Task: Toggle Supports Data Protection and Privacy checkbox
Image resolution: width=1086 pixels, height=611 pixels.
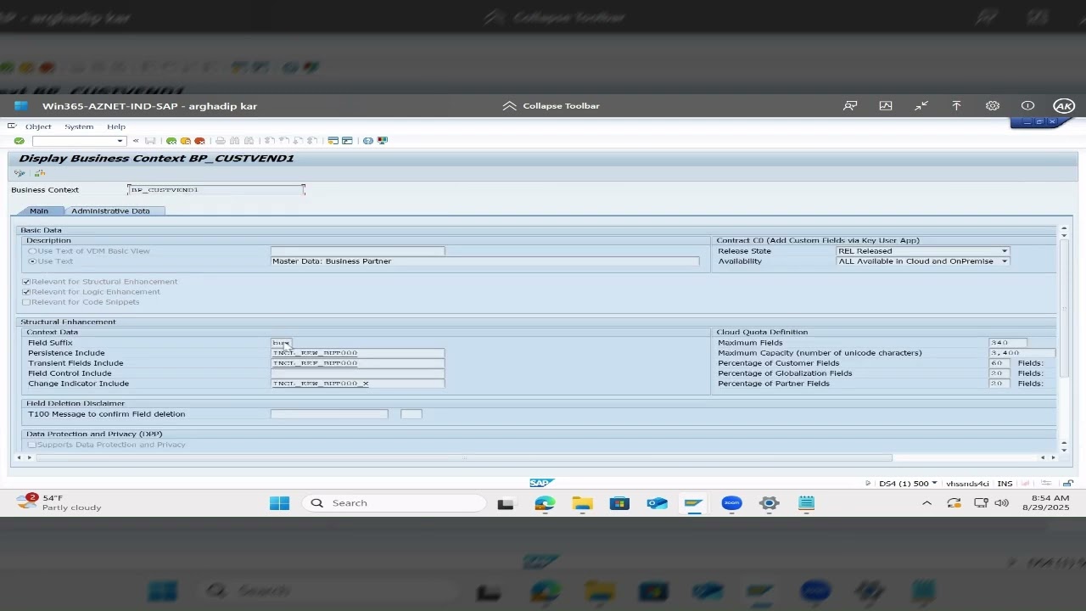Action: click(32, 445)
